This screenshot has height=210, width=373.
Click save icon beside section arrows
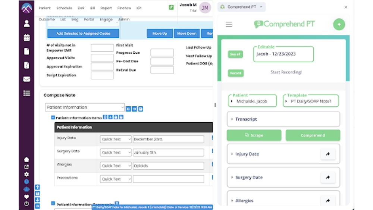[x=141, y=109]
